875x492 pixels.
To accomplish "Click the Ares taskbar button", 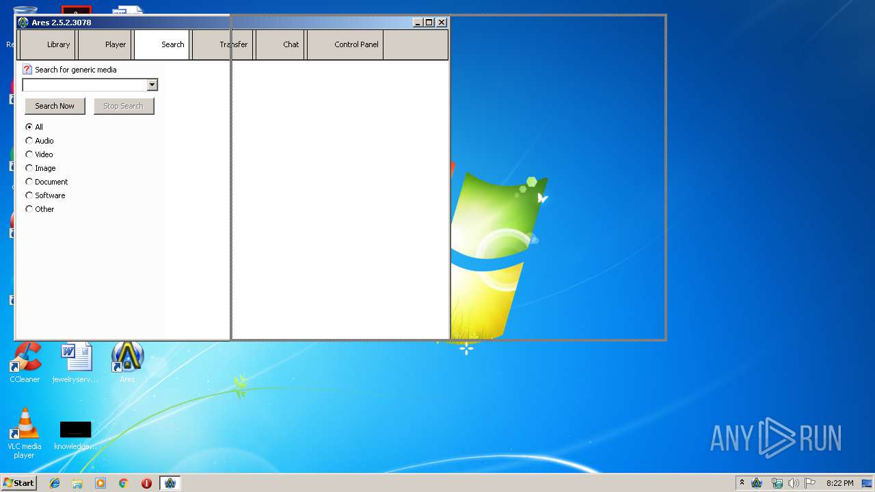I will pos(170,483).
